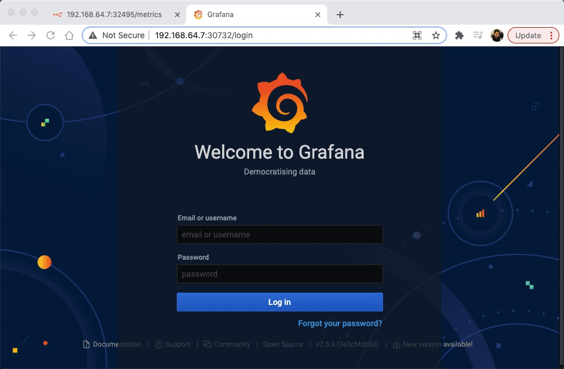Viewport: 564px width, 369px height.
Task: Click the Log in button
Action: (280, 302)
